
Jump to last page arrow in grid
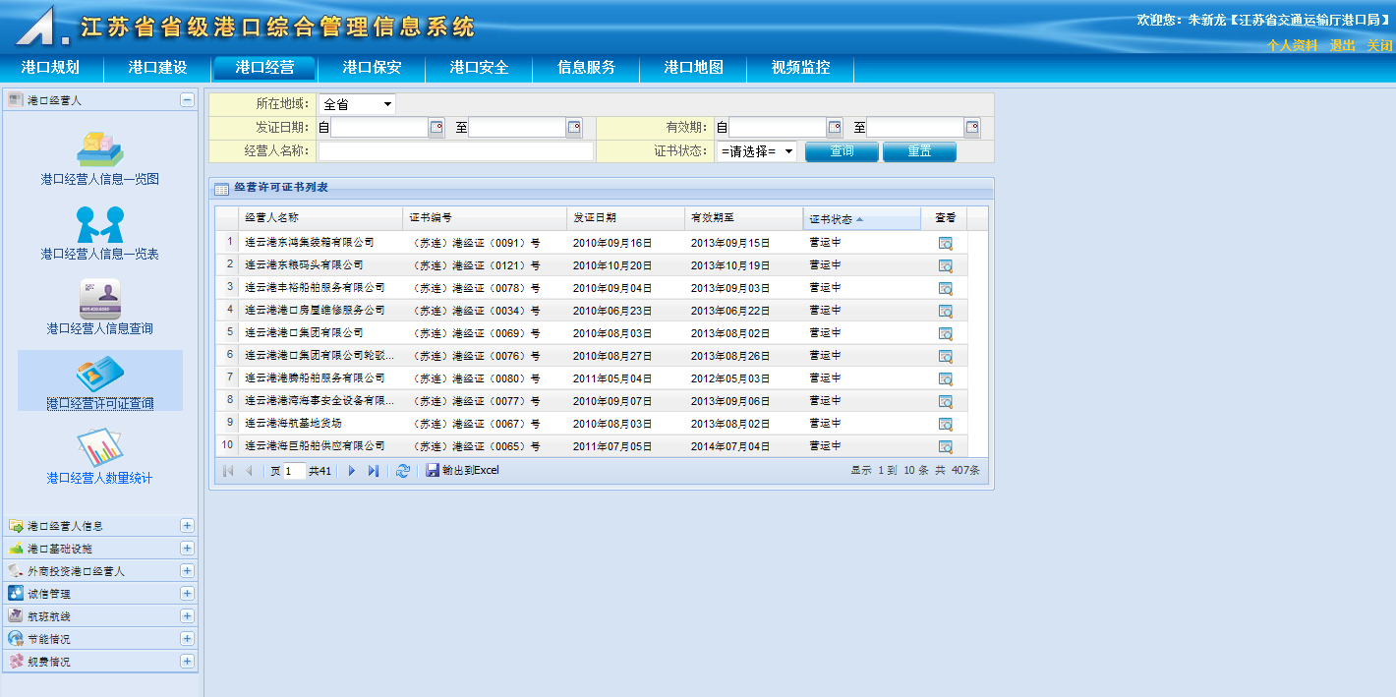click(x=374, y=471)
